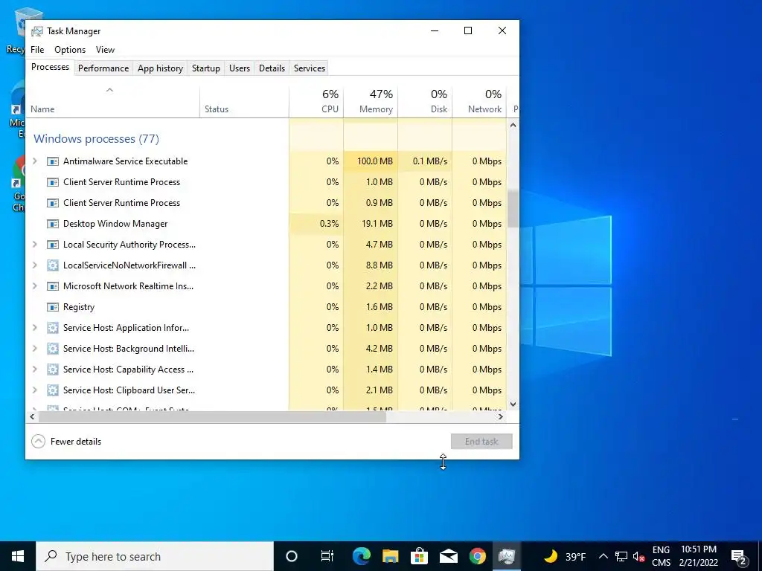
Task: Sort processes by the CPU column
Action: pos(316,101)
